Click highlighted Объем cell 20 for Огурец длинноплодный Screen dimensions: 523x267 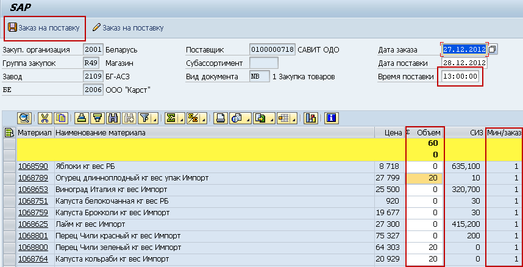pos(425,178)
